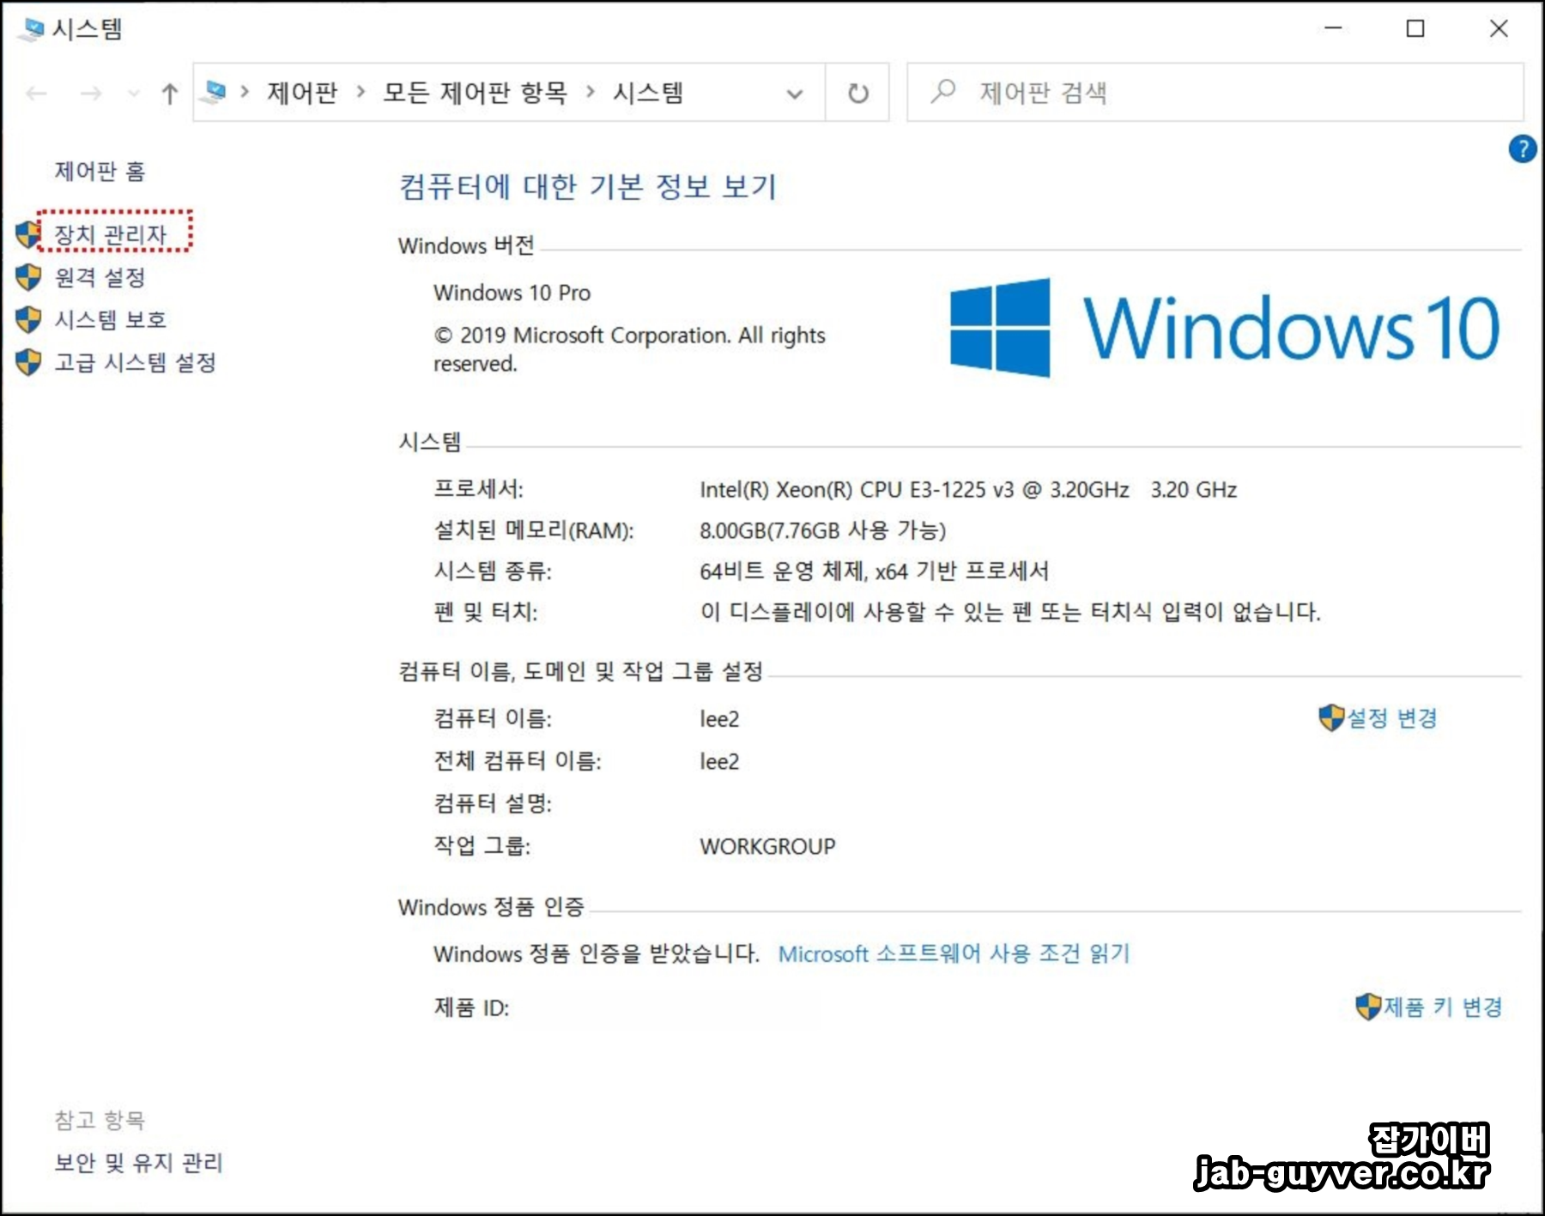Click the shield icon beside 장치 관리자
The height and width of the screenshot is (1216, 1545).
28,234
